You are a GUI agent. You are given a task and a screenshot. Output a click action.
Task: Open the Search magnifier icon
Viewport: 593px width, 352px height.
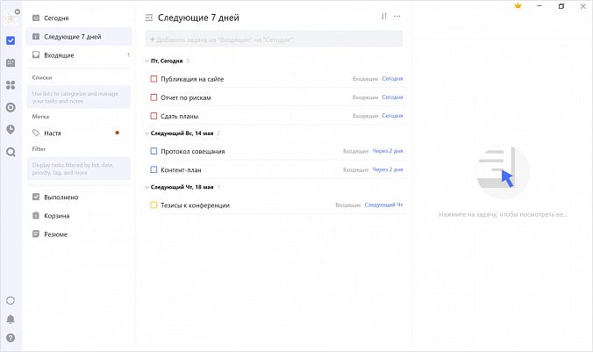[11, 152]
